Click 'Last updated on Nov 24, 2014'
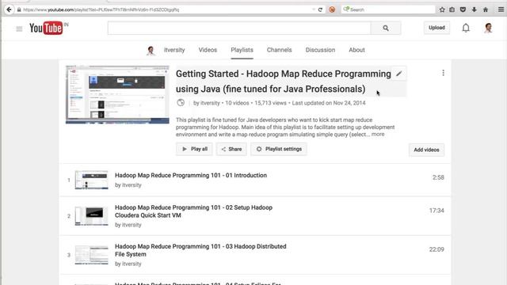Screen dimensions: 507x285 (x=329, y=103)
